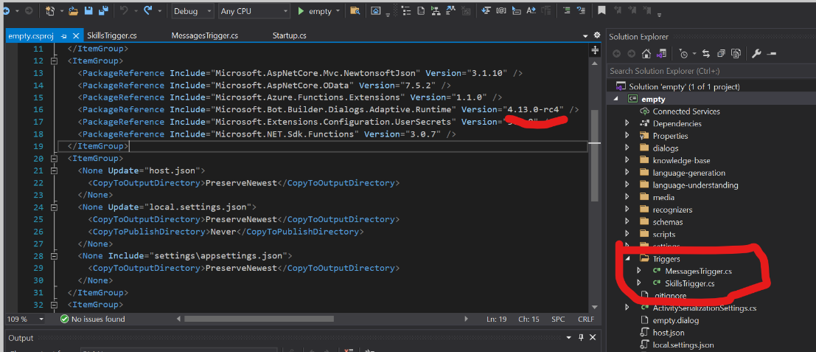Screen dimensions: 816x352
Task: Open Properties wrench icon in Solution Explorer
Action: pyautogui.click(x=757, y=53)
